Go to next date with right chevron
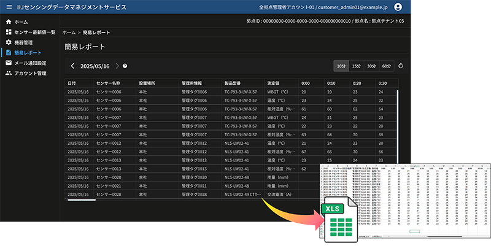 (x=117, y=66)
